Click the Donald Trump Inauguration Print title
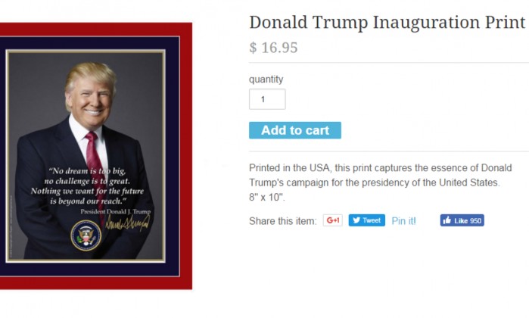 [387, 22]
